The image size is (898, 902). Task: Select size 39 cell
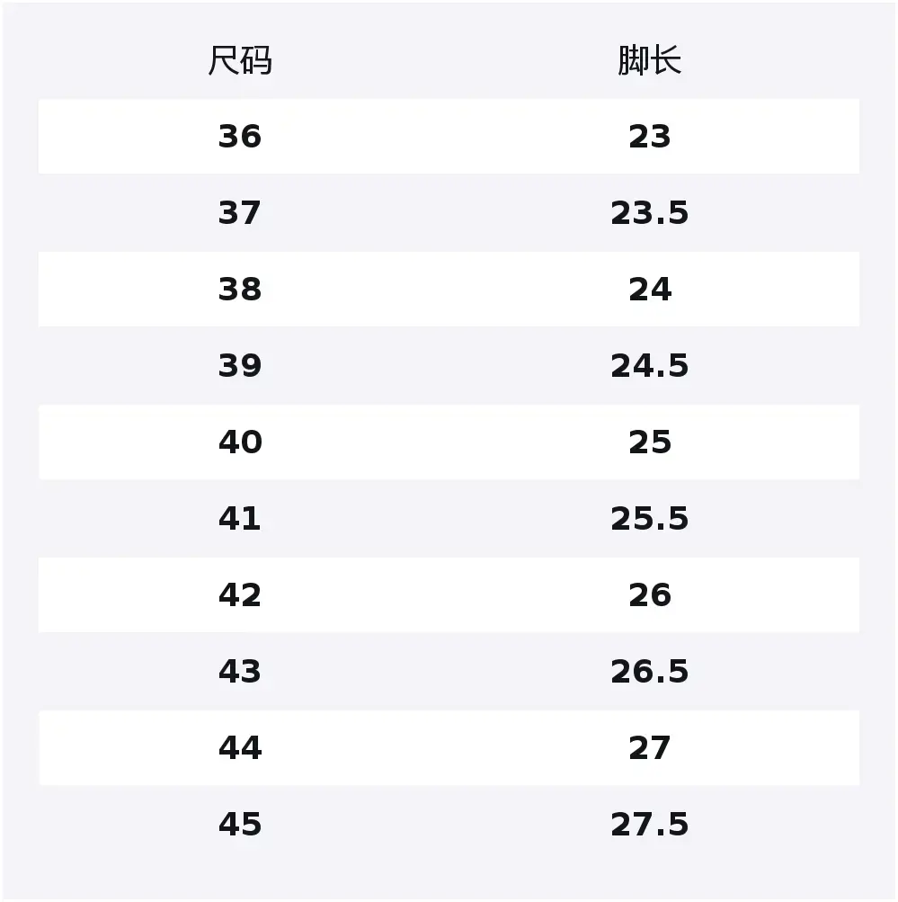(x=240, y=366)
